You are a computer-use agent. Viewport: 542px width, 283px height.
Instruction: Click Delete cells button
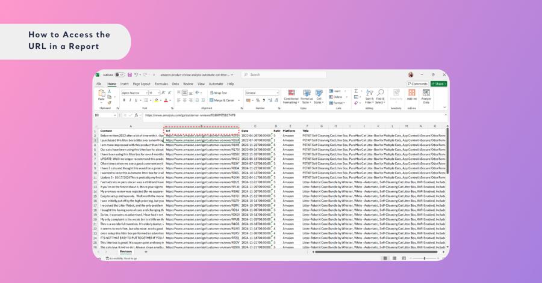[x=336, y=97]
